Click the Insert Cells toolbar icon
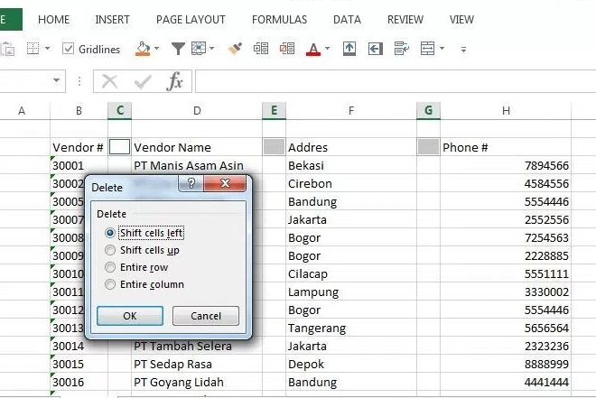The image size is (596, 398). [261, 49]
